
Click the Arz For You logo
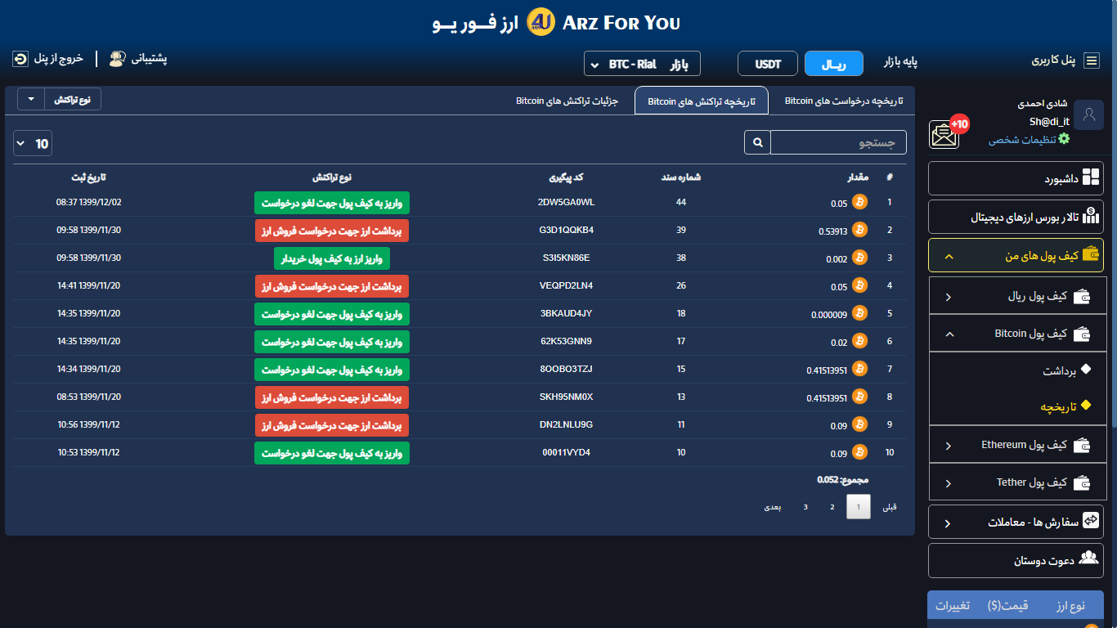[x=541, y=22]
